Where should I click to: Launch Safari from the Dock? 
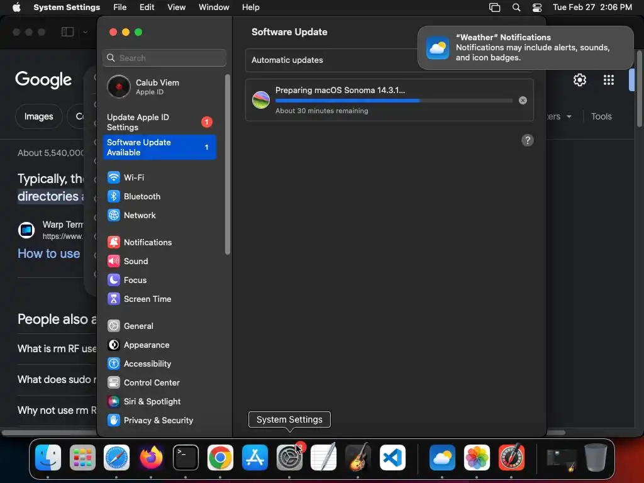tap(116, 458)
